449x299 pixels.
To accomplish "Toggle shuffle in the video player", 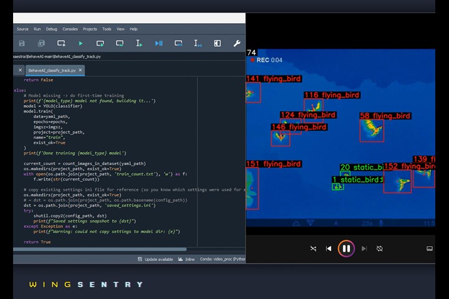I will 313,249.
